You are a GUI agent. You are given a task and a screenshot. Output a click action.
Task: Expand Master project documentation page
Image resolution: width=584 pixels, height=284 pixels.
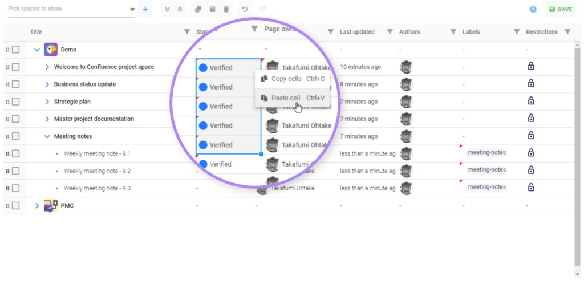pyautogui.click(x=47, y=119)
